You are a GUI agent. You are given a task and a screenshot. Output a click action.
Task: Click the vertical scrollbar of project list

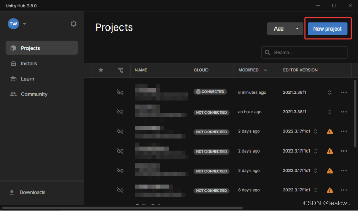click(x=355, y=113)
